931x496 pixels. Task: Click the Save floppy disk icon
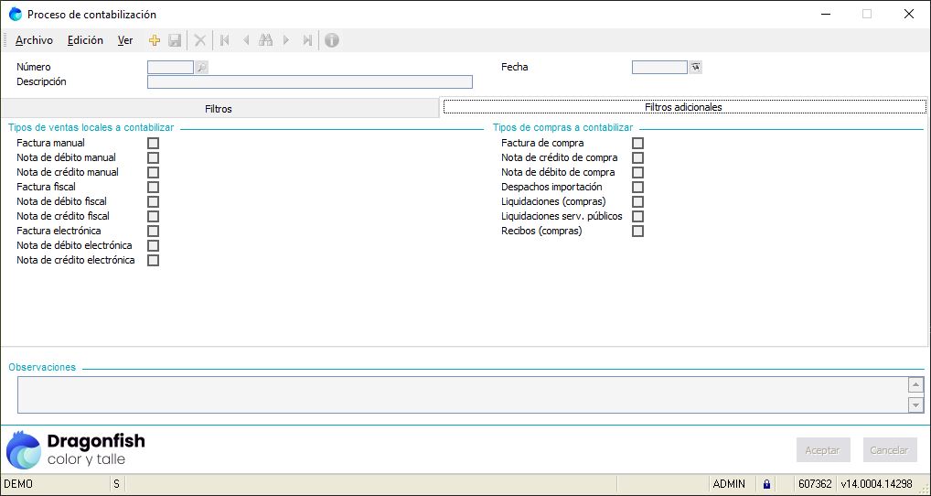point(175,40)
